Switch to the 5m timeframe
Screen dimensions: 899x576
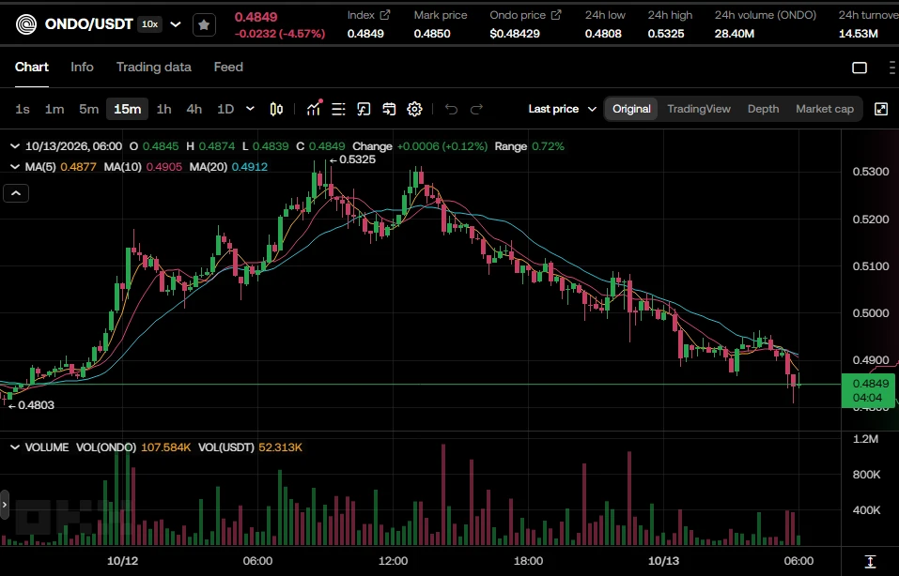[89, 109]
